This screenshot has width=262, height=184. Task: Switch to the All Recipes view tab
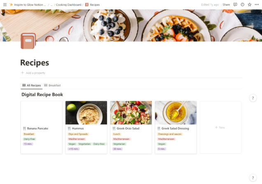coord(32,85)
